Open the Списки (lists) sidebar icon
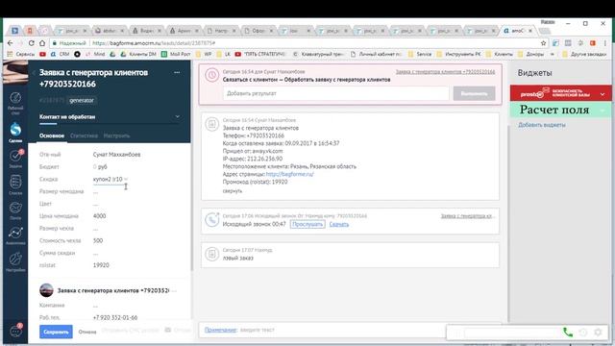Viewport: 615px width, 346px height. pyautogui.click(x=15, y=185)
